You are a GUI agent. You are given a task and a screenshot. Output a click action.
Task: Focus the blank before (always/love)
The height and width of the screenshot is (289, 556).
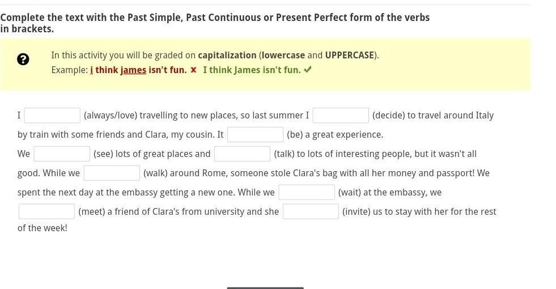(52, 116)
